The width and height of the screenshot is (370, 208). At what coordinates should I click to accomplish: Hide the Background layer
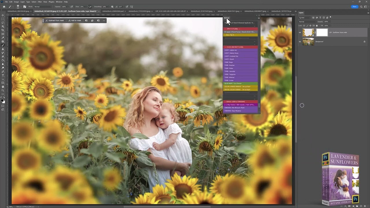[300, 42]
